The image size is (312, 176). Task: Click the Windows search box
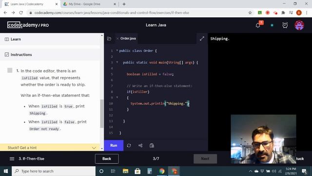click(x=54, y=171)
